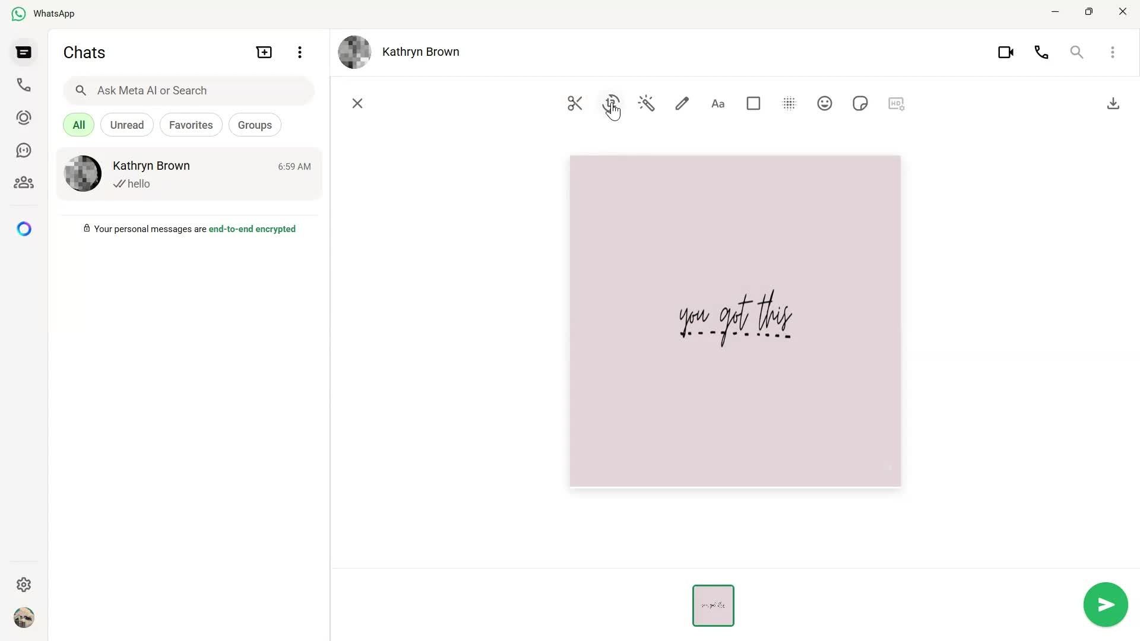
Task: Send the edited image
Action: (x=1105, y=604)
